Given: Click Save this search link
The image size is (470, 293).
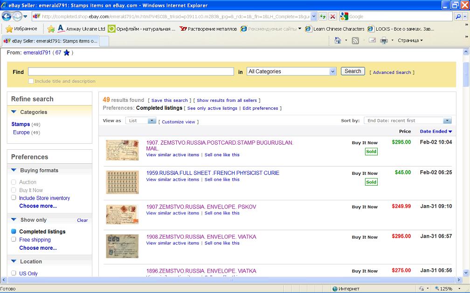Looking at the screenshot, I should click(169, 100).
